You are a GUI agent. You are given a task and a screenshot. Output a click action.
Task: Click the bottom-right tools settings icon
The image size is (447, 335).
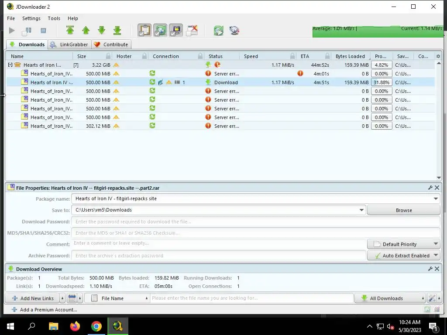pos(432,298)
